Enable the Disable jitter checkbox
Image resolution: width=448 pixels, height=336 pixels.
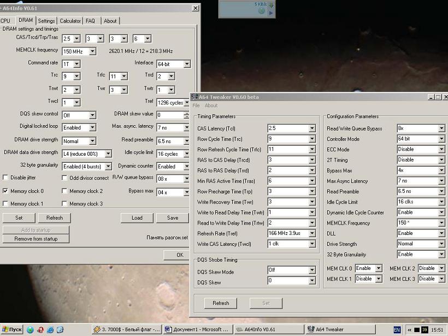point(6,178)
